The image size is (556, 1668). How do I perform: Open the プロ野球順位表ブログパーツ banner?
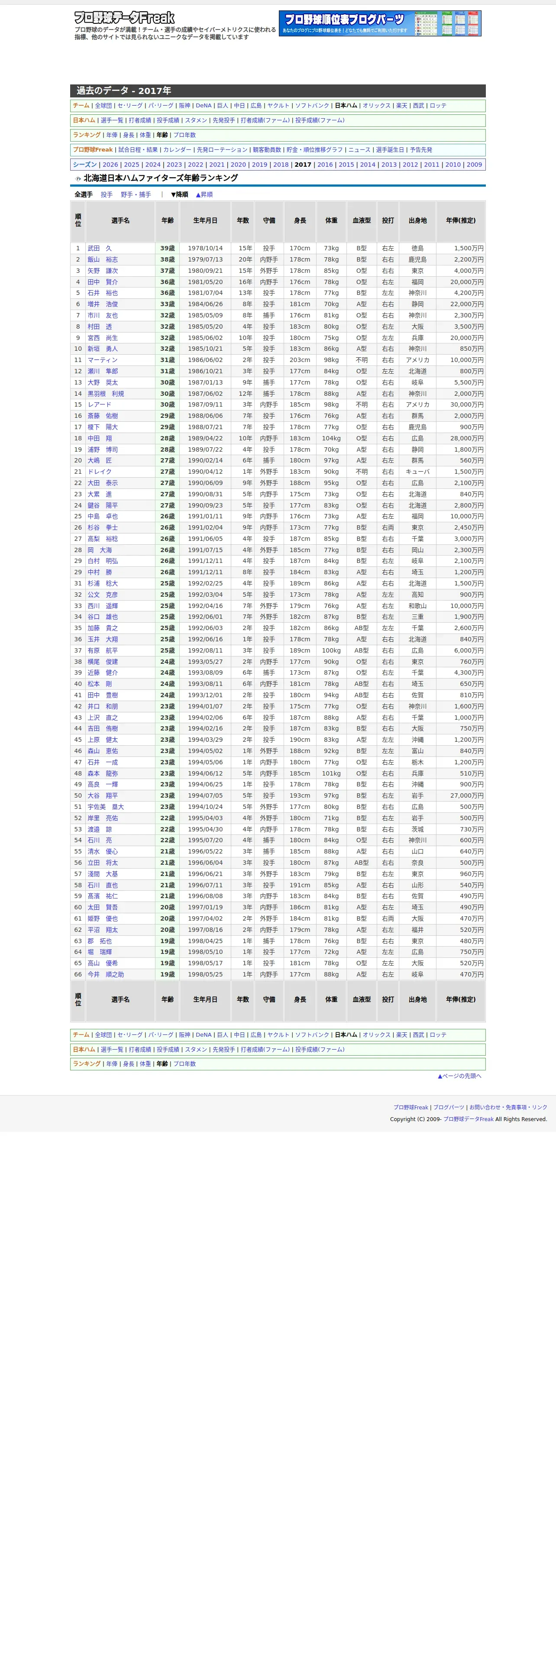(380, 23)
